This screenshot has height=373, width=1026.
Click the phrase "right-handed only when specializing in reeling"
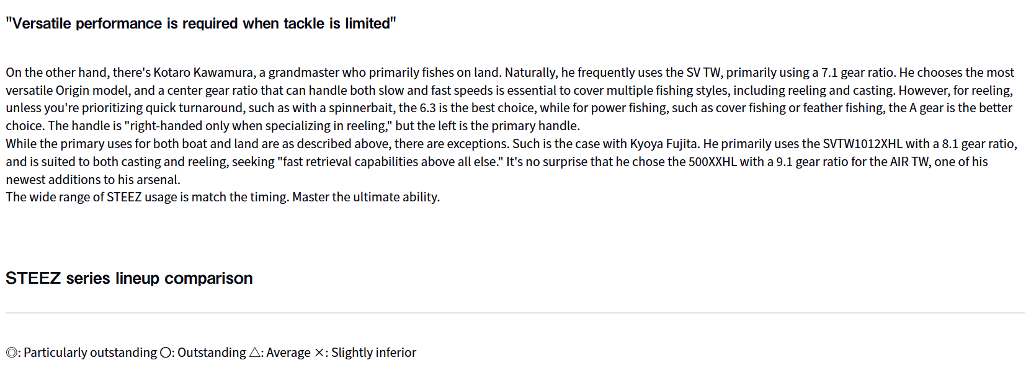click(x=257, y=126)
